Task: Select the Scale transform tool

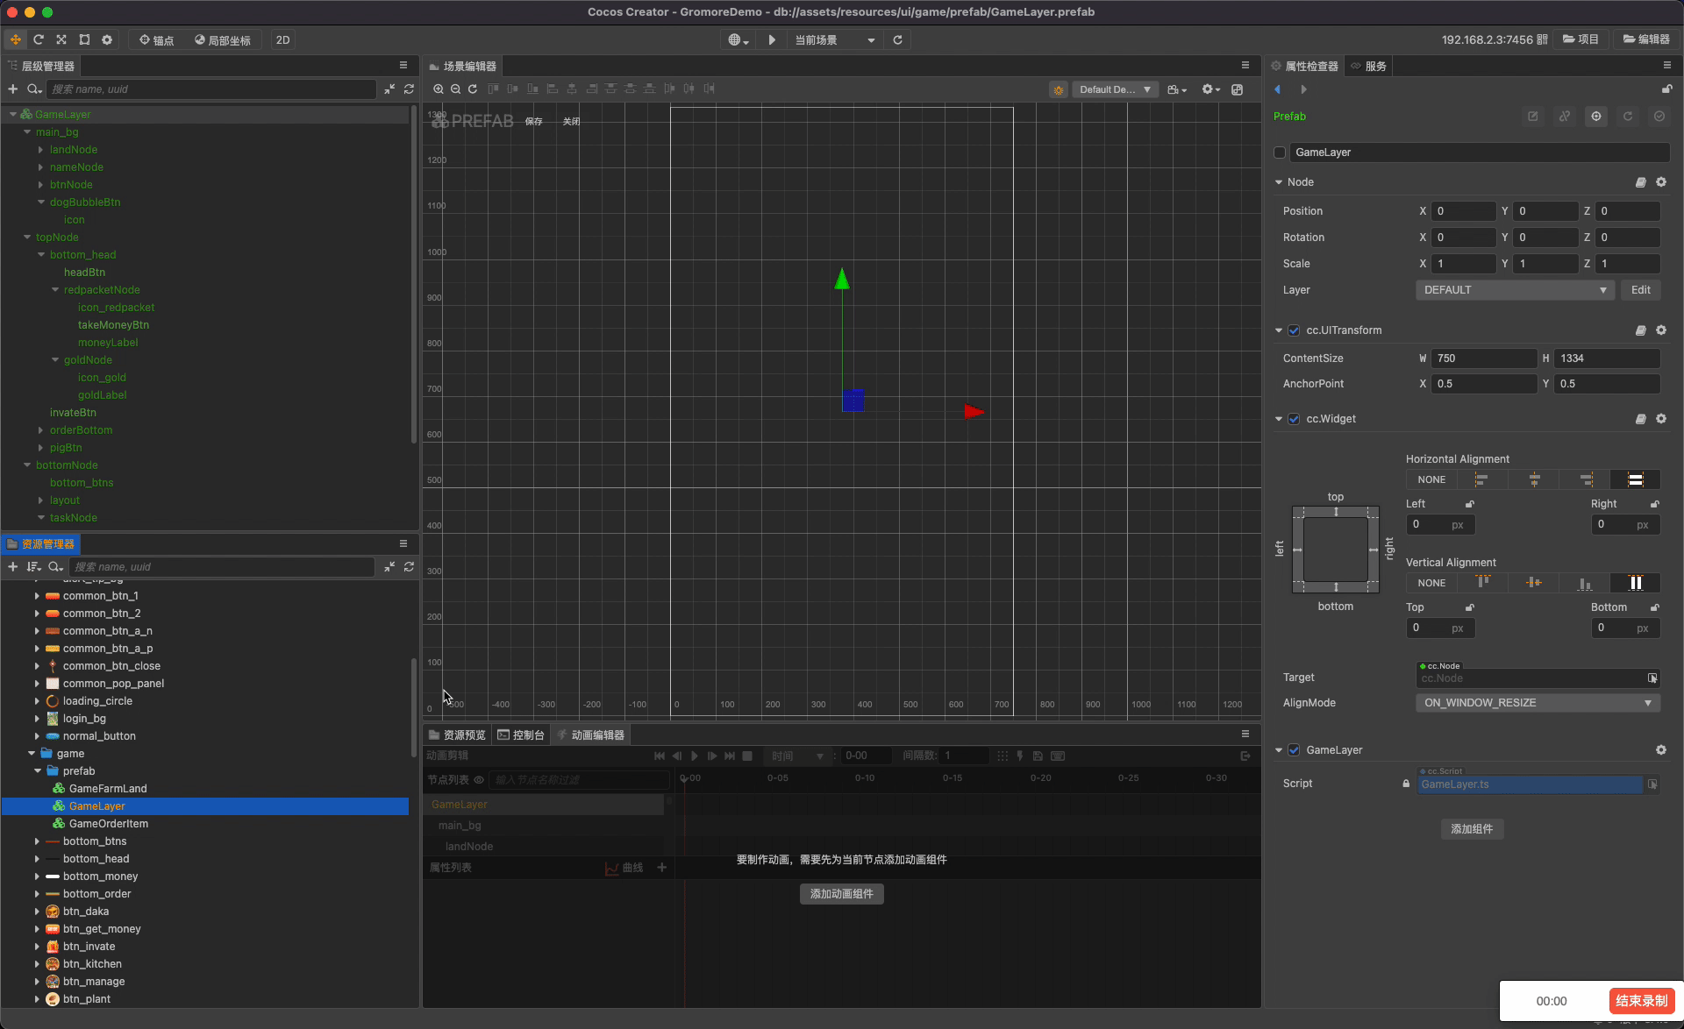Action: point(61,39)
